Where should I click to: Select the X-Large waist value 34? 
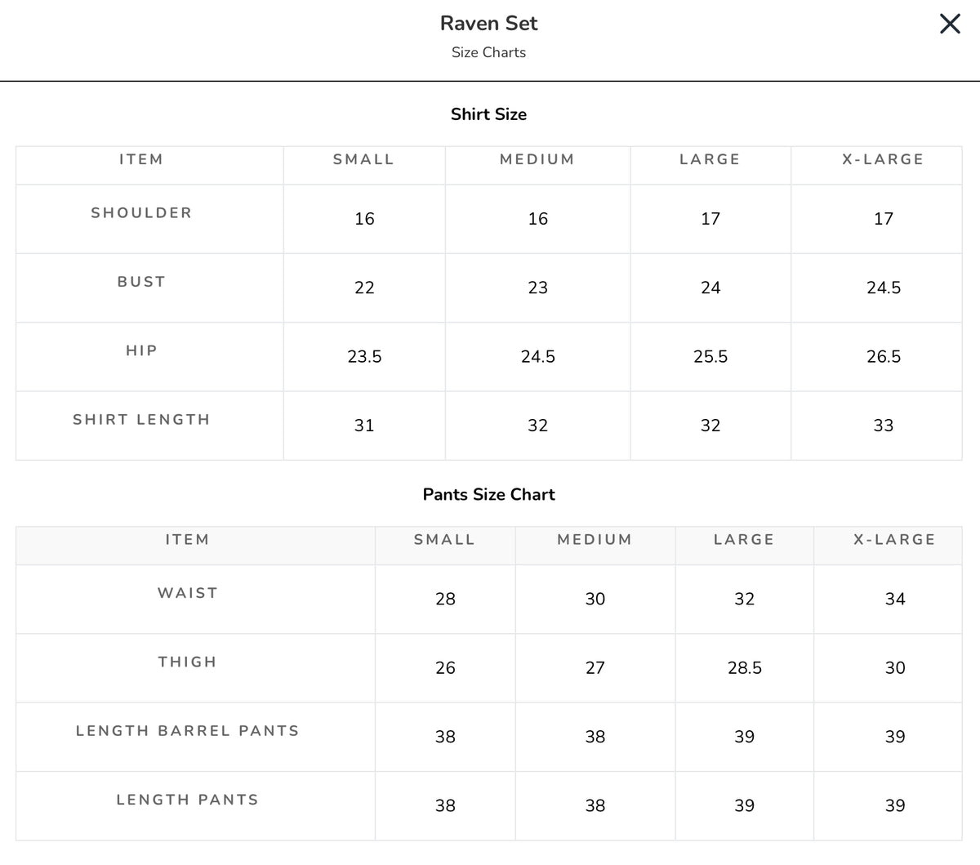pyautogui.click(x=895, y=599)
